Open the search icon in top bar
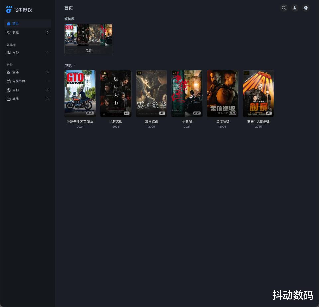This screenshot has width=319, height=307. (x=284, y=8)
